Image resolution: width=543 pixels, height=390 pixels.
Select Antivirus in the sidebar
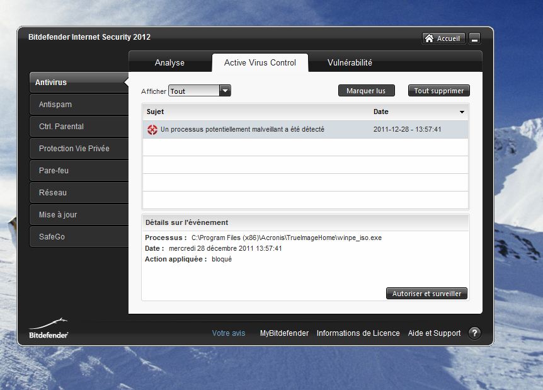[x=79, y=83]
